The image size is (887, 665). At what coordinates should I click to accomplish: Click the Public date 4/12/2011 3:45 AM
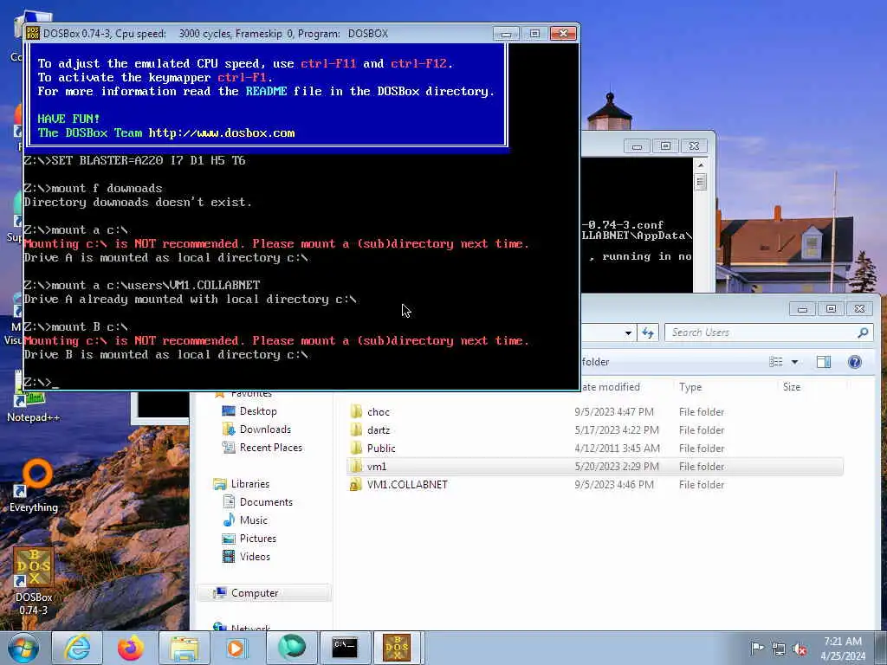(617, 449)
